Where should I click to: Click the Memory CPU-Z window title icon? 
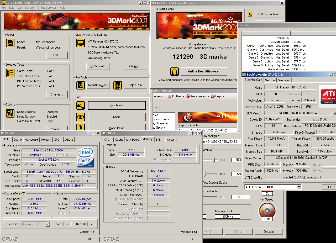[104, 133]
